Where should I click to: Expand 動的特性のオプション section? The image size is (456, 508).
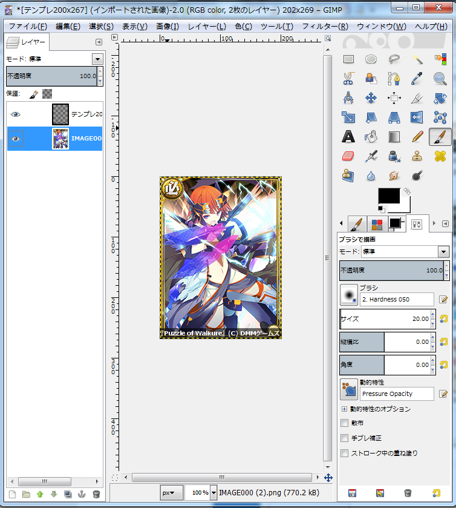pyautogui.click(x=344, y=409)
